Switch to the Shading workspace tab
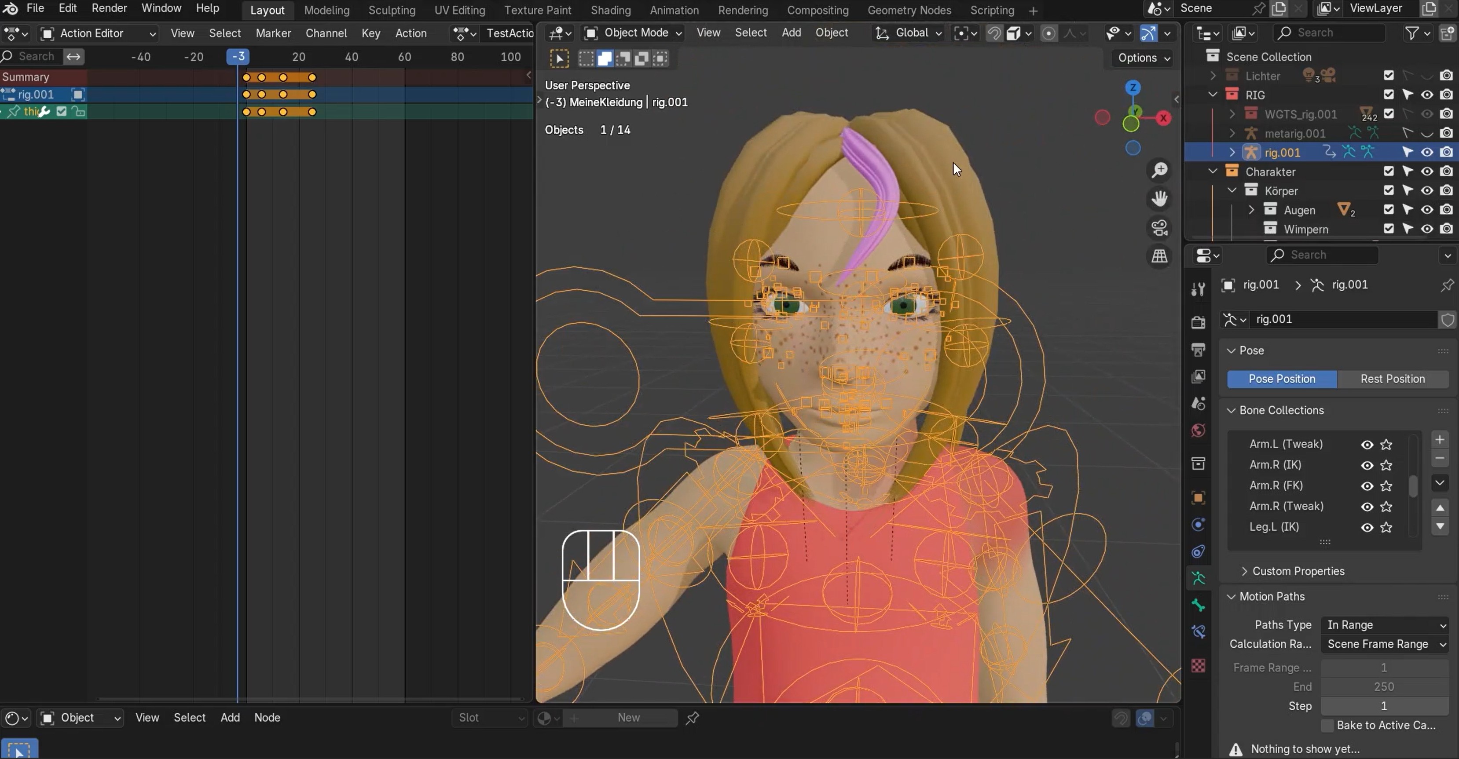The image size is (1459, 759). click(x=611, y=10)
